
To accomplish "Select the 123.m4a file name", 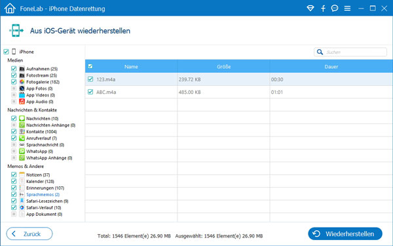I will click(105, 79).
